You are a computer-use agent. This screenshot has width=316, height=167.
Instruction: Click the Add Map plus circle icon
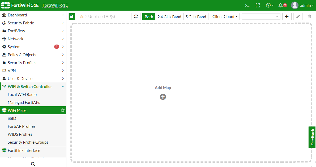(163, 97)
